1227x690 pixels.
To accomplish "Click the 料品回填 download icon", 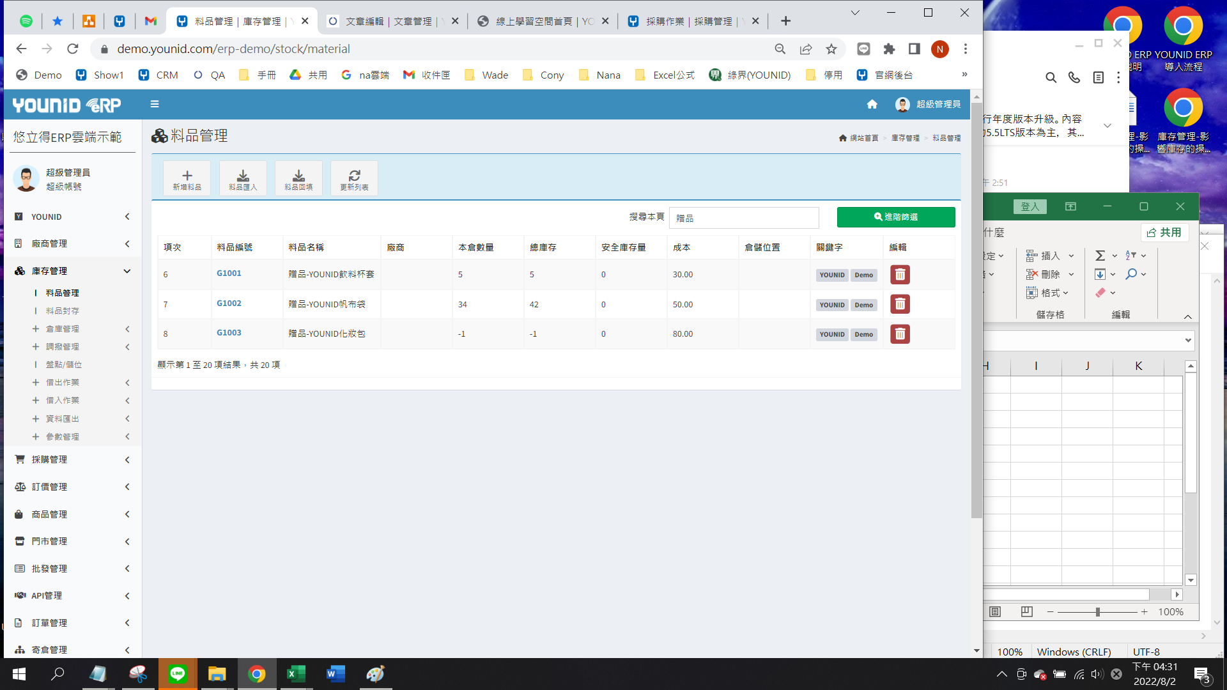I will 298,176.
